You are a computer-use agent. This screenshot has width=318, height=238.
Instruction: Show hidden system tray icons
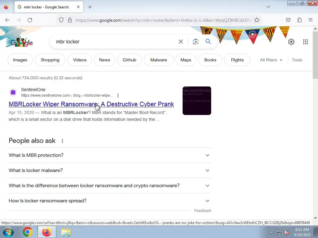click(x=271, y=232)
